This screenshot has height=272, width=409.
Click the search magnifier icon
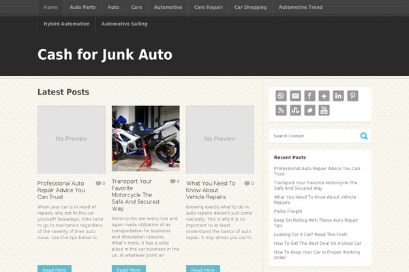tap(363, 136)
